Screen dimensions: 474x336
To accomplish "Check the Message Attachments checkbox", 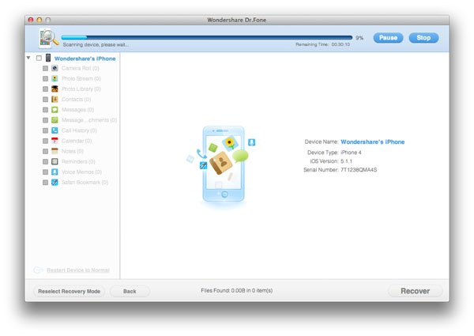I will [x=45, y=120].
